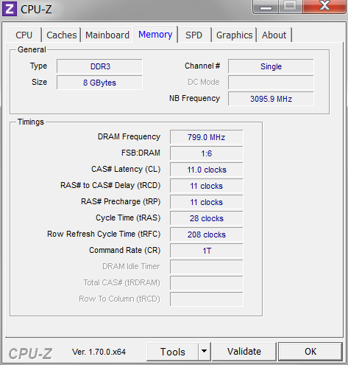
Task: Minimize the CPU-Z window
Action: tap(266, 7)
